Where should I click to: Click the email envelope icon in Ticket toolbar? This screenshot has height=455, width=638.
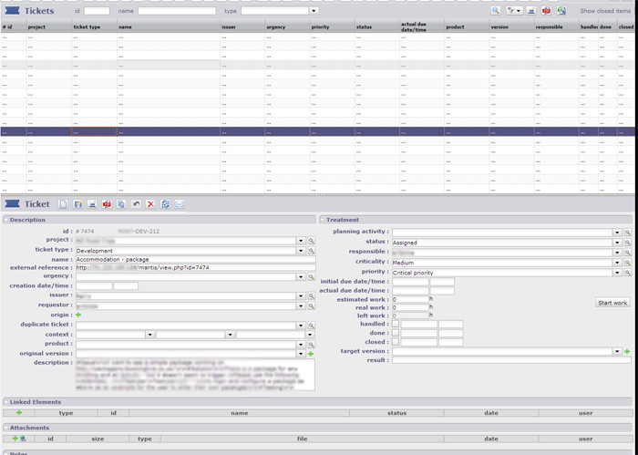[180, 204]
